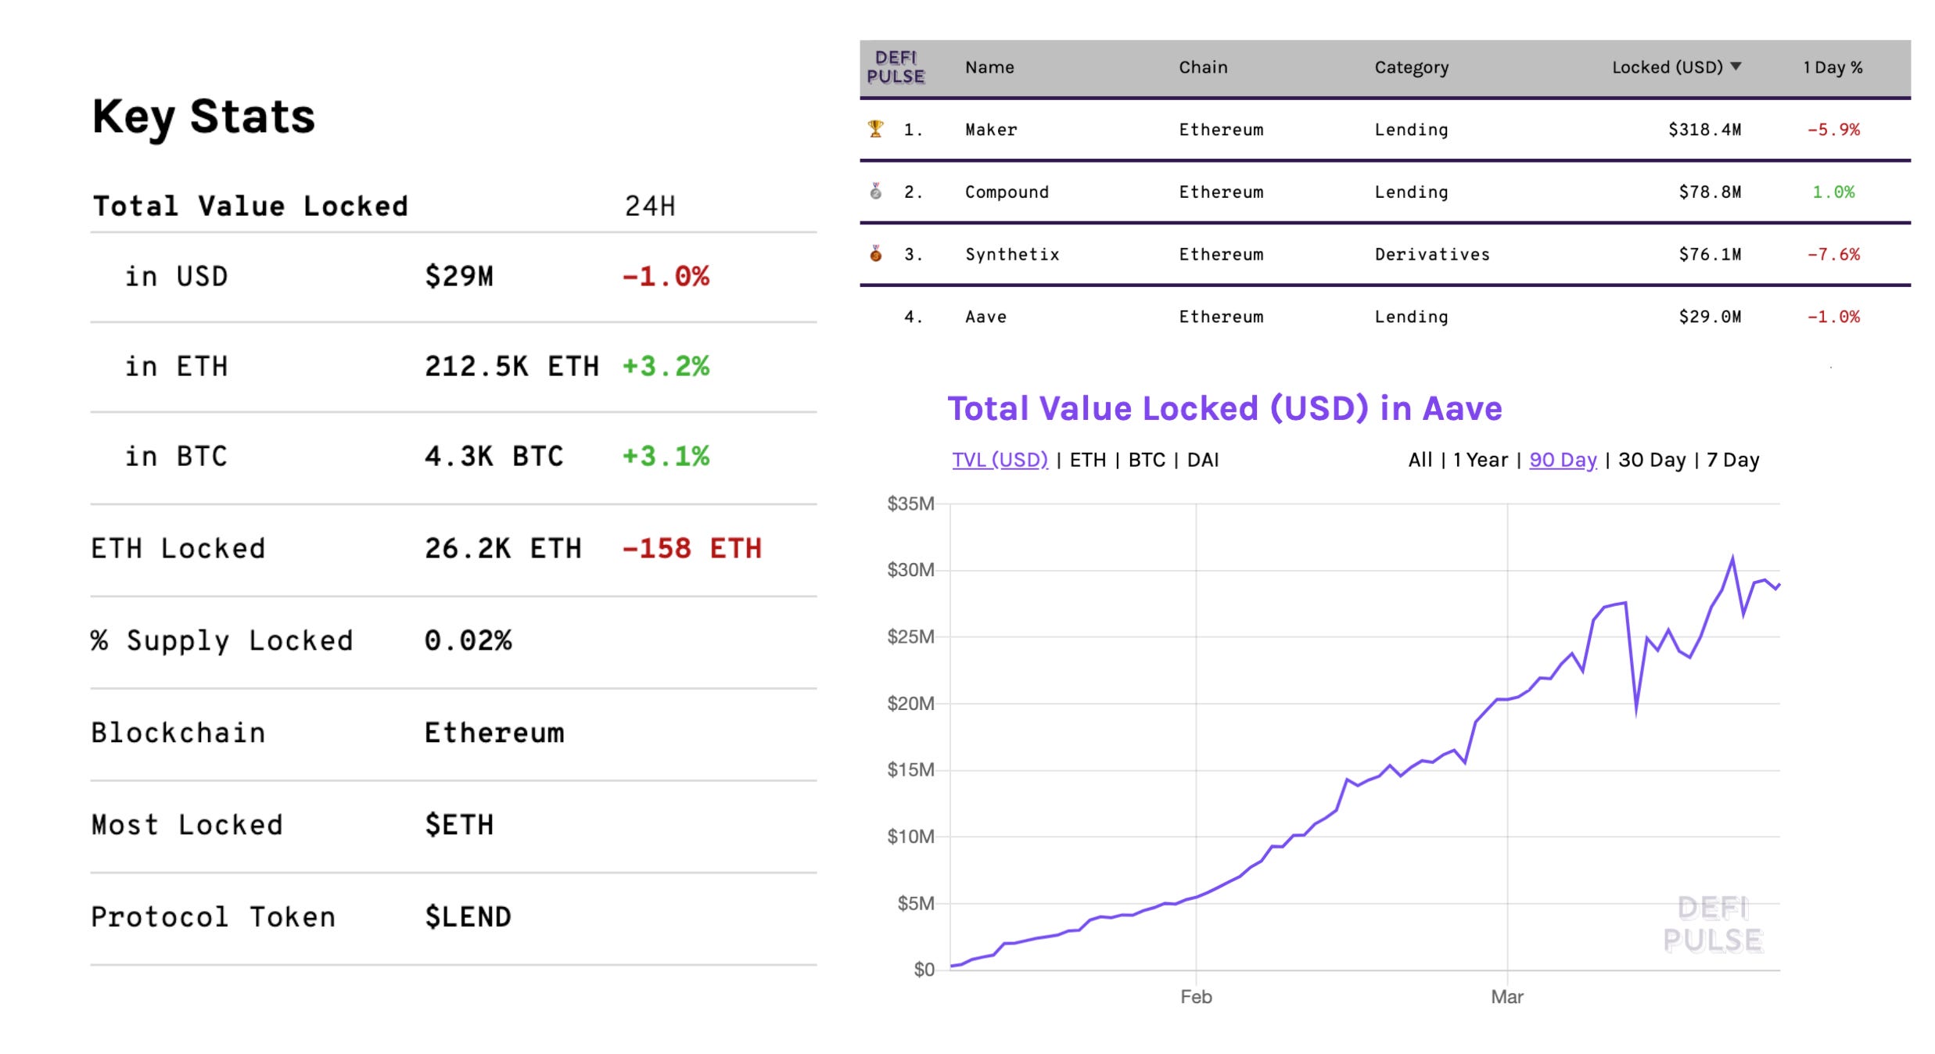Click the DeFi Pulse logo in table header
The image size is (1935, 1054).
896,67
